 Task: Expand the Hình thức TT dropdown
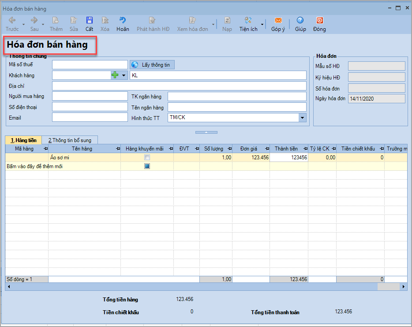303,118
